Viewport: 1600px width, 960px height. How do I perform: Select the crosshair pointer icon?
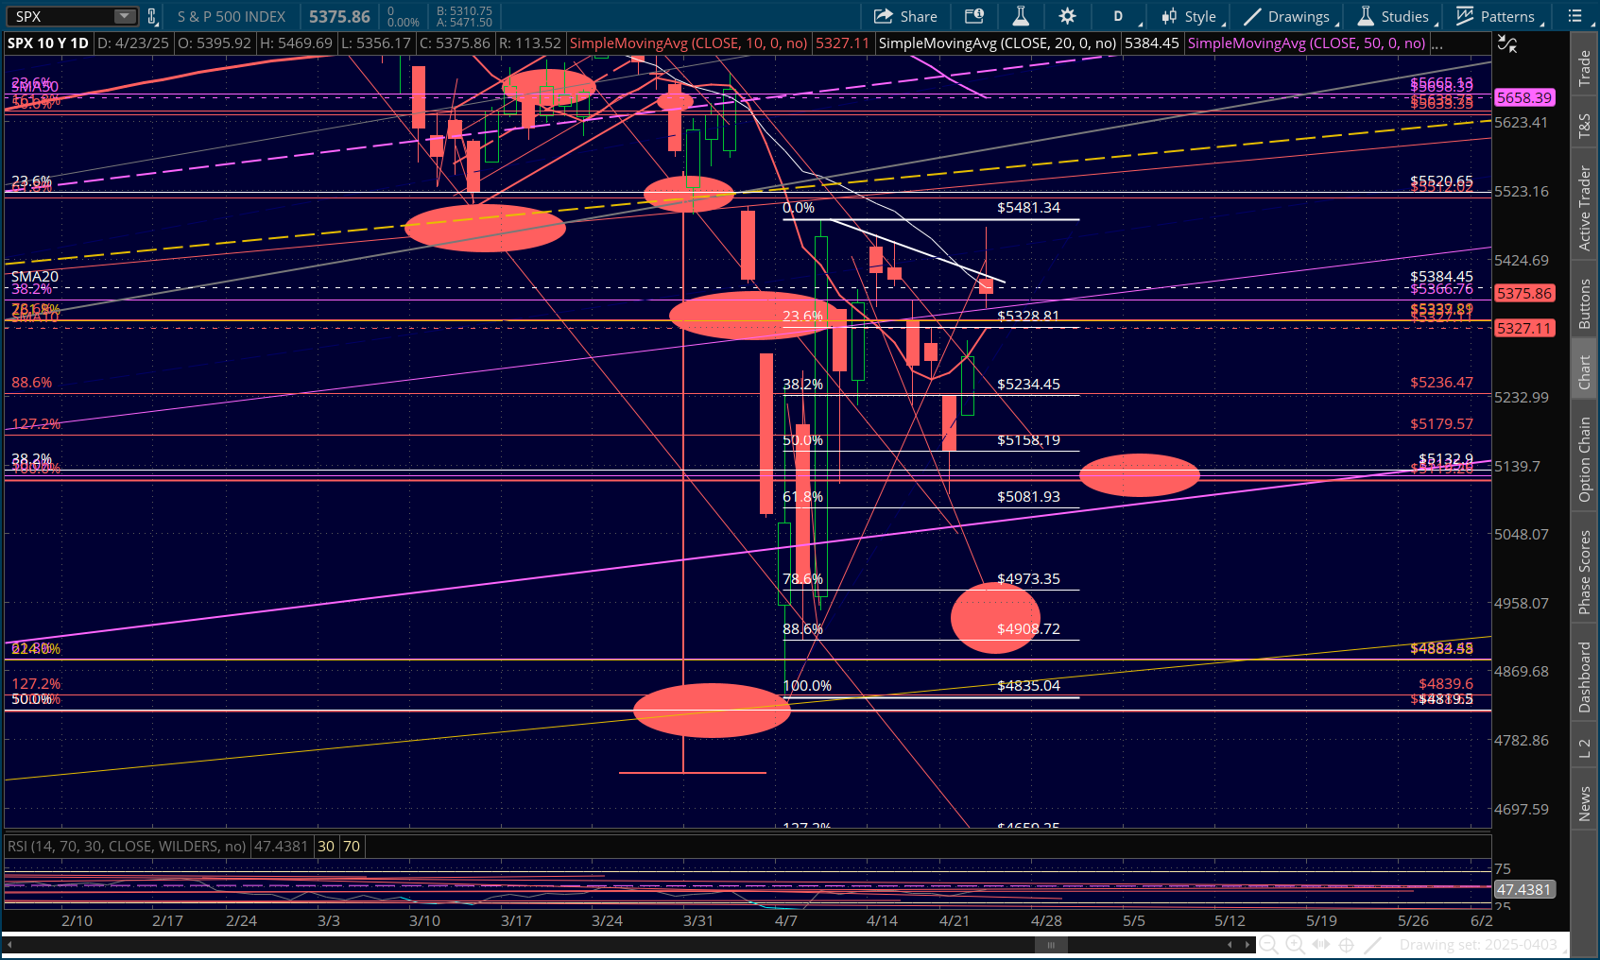click(1347, 944)
